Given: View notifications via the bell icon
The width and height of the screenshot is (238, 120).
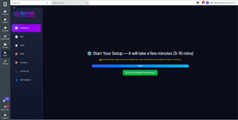Looking at the screenshot, I should 203,3.
